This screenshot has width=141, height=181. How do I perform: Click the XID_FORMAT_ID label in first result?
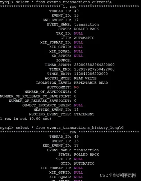coord(56,42)
